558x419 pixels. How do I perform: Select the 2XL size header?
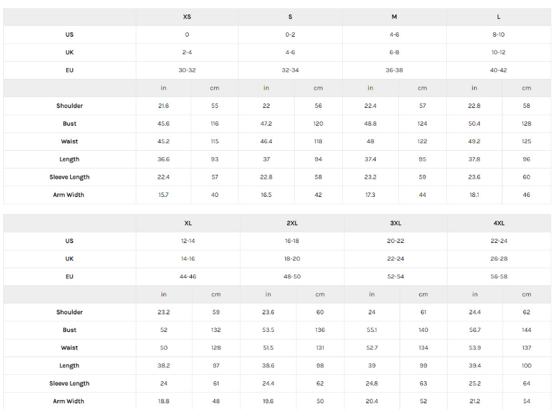click(x=292, y=223)
